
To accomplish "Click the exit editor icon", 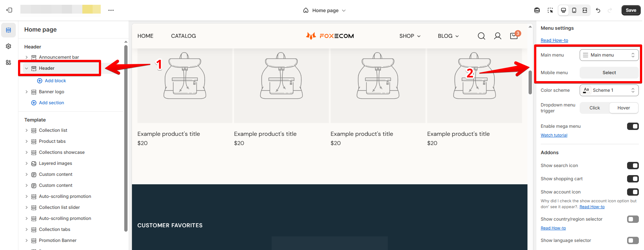I will point(10,10).
